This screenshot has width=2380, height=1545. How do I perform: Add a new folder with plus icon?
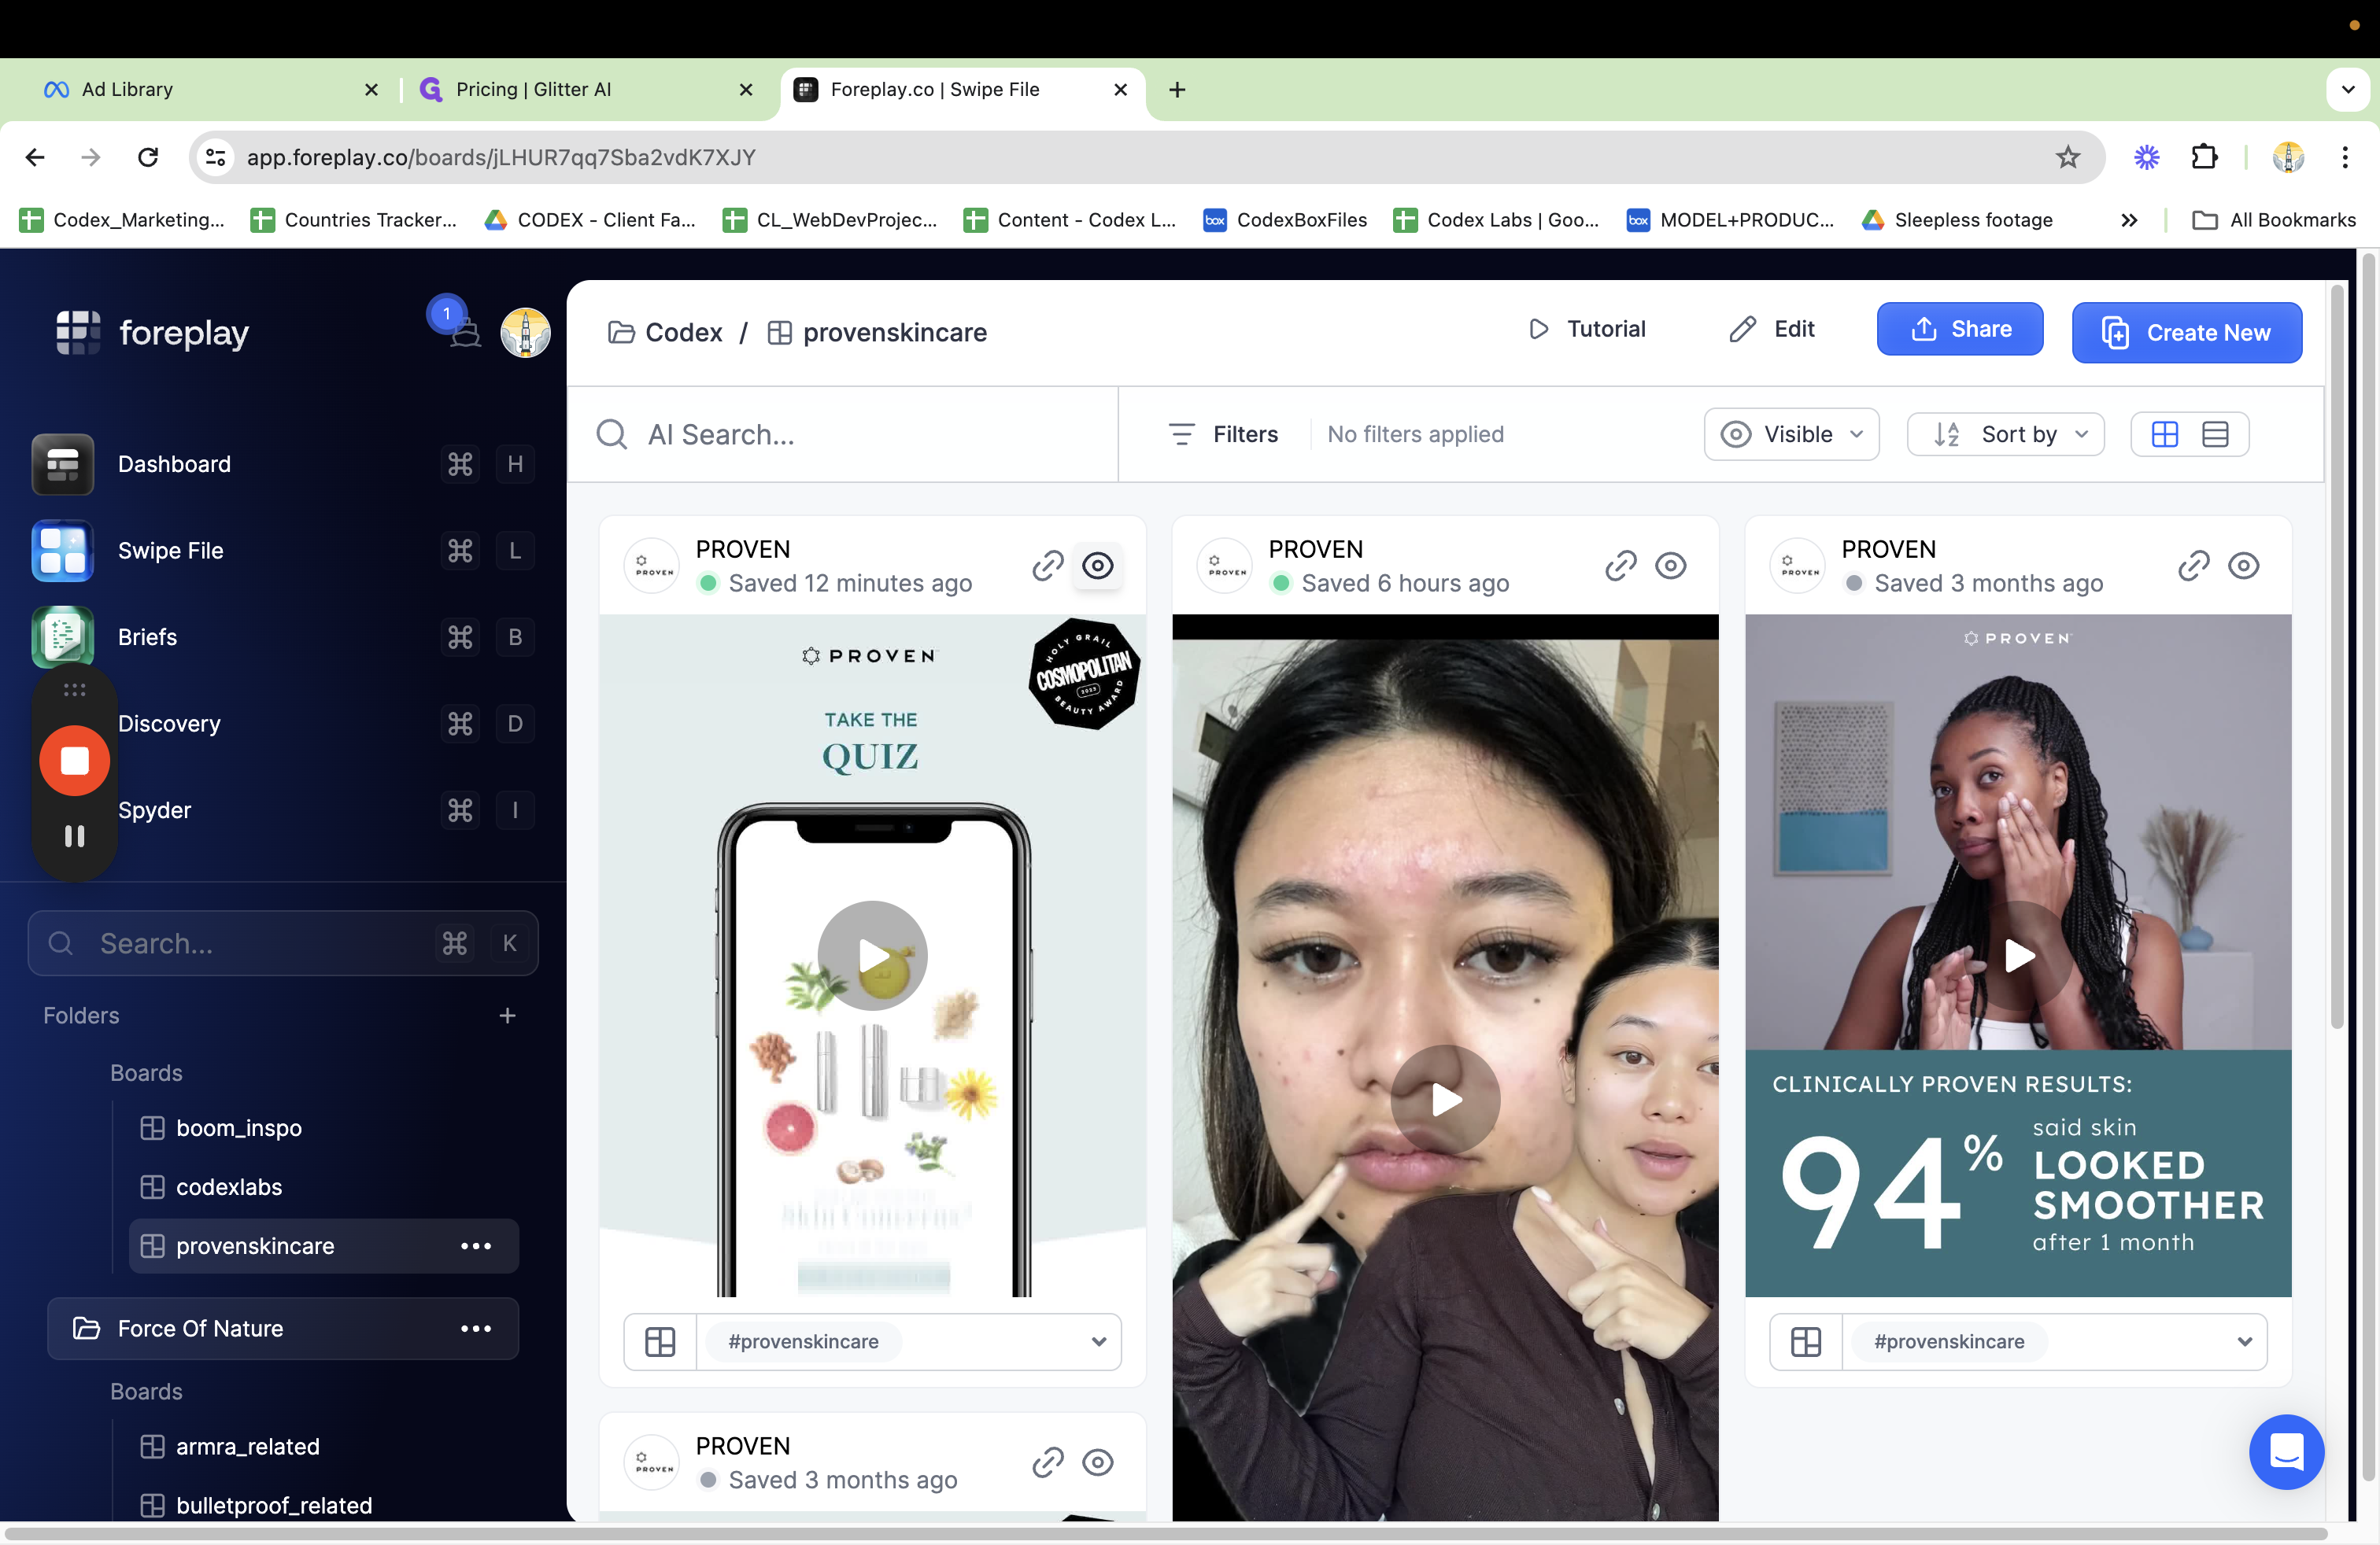(x=507, y=1016)
